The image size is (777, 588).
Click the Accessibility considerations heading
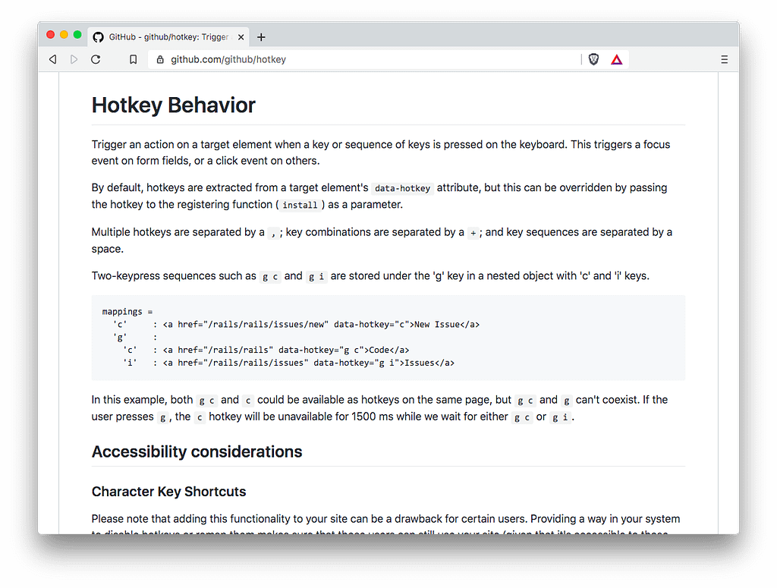[x=197, y=451]
